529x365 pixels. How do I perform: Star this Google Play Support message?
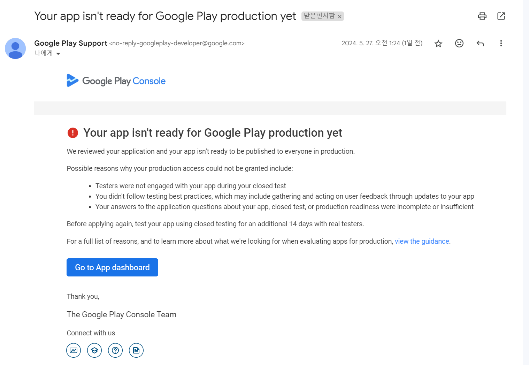(x=438, y=44)
